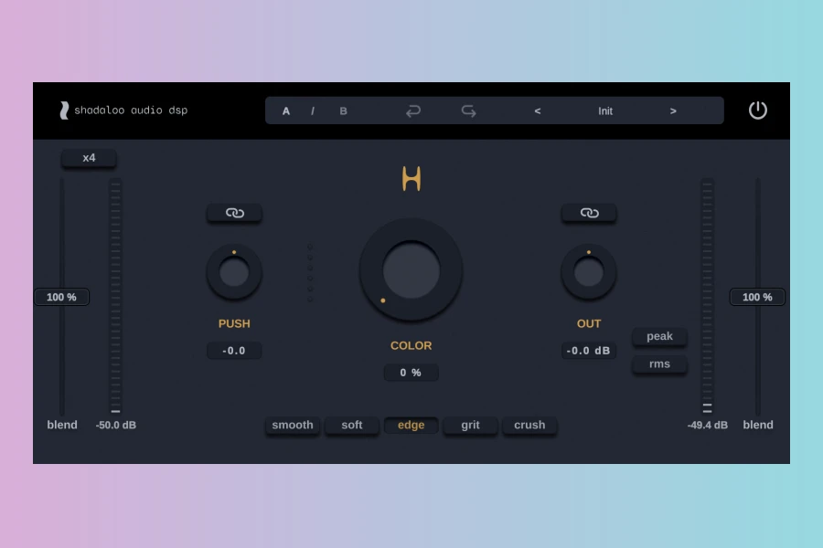Enable rms metering mode

pos(659,364)
